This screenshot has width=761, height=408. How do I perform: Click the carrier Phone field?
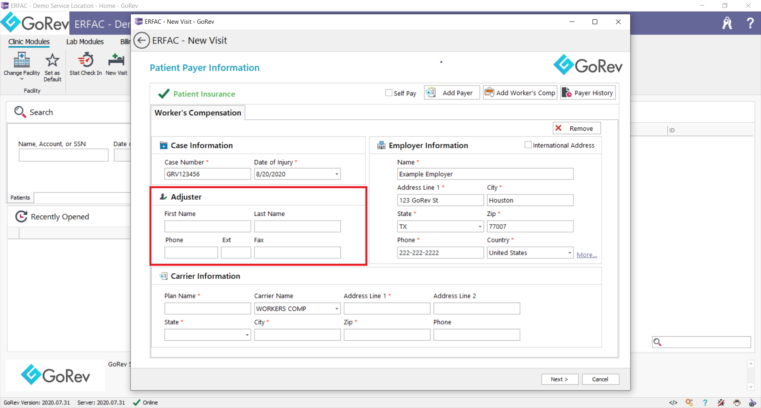(476, 335)
